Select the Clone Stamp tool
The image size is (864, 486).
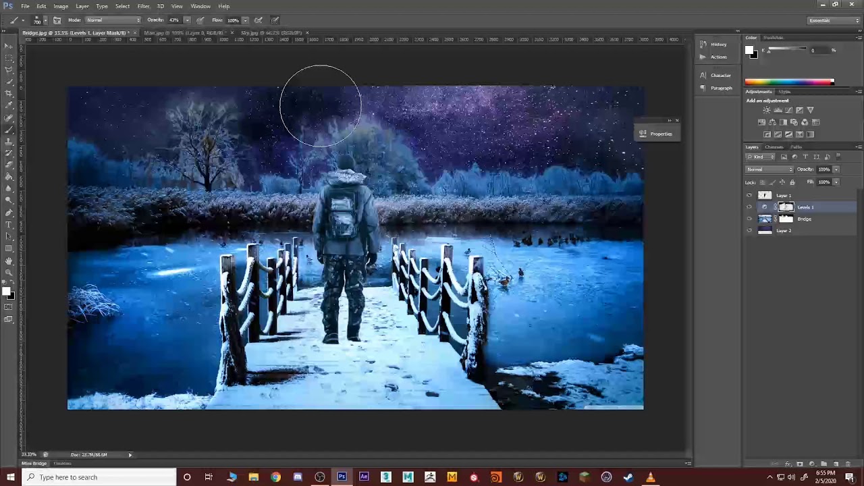pos(8,141)
